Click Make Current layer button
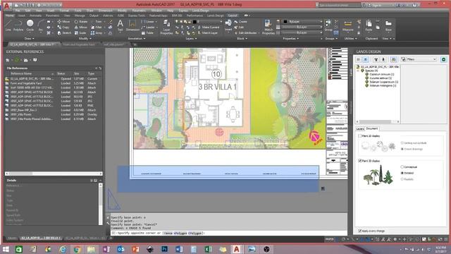451x254 pixels. point(209,27)
